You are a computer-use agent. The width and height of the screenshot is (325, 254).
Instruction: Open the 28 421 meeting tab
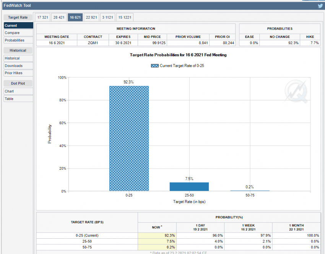point(59,18)
